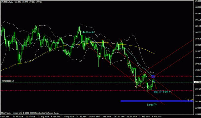Viewport: 201px width, 118px height.
Task: Click the 129.390 price axis label
Action: (x=198, y=57)
